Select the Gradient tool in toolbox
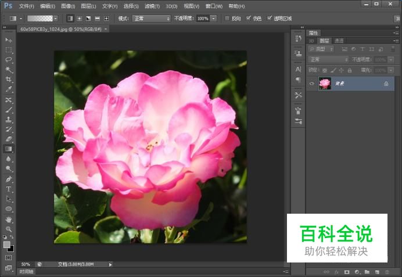This screenshot has height=277, width=402. (9, 149)
